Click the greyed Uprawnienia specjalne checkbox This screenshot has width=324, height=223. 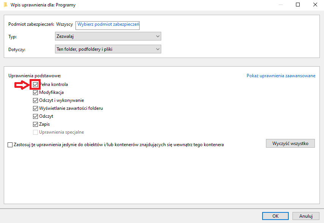pos(36,132)
